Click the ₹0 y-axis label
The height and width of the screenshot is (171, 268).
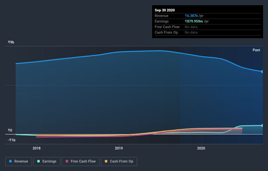[10, 130]
